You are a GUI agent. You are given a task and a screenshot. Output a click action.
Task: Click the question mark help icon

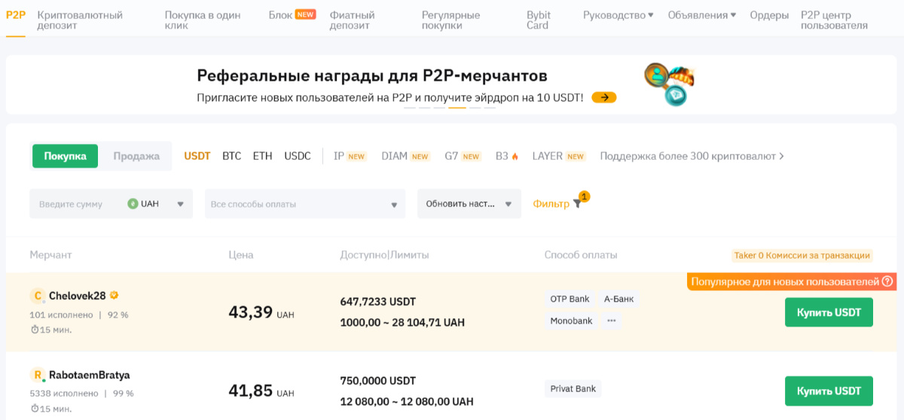(x=887, y=281)
